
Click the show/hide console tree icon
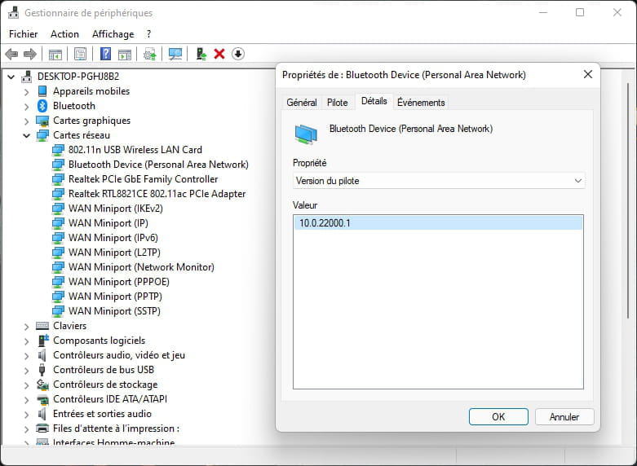55,54
